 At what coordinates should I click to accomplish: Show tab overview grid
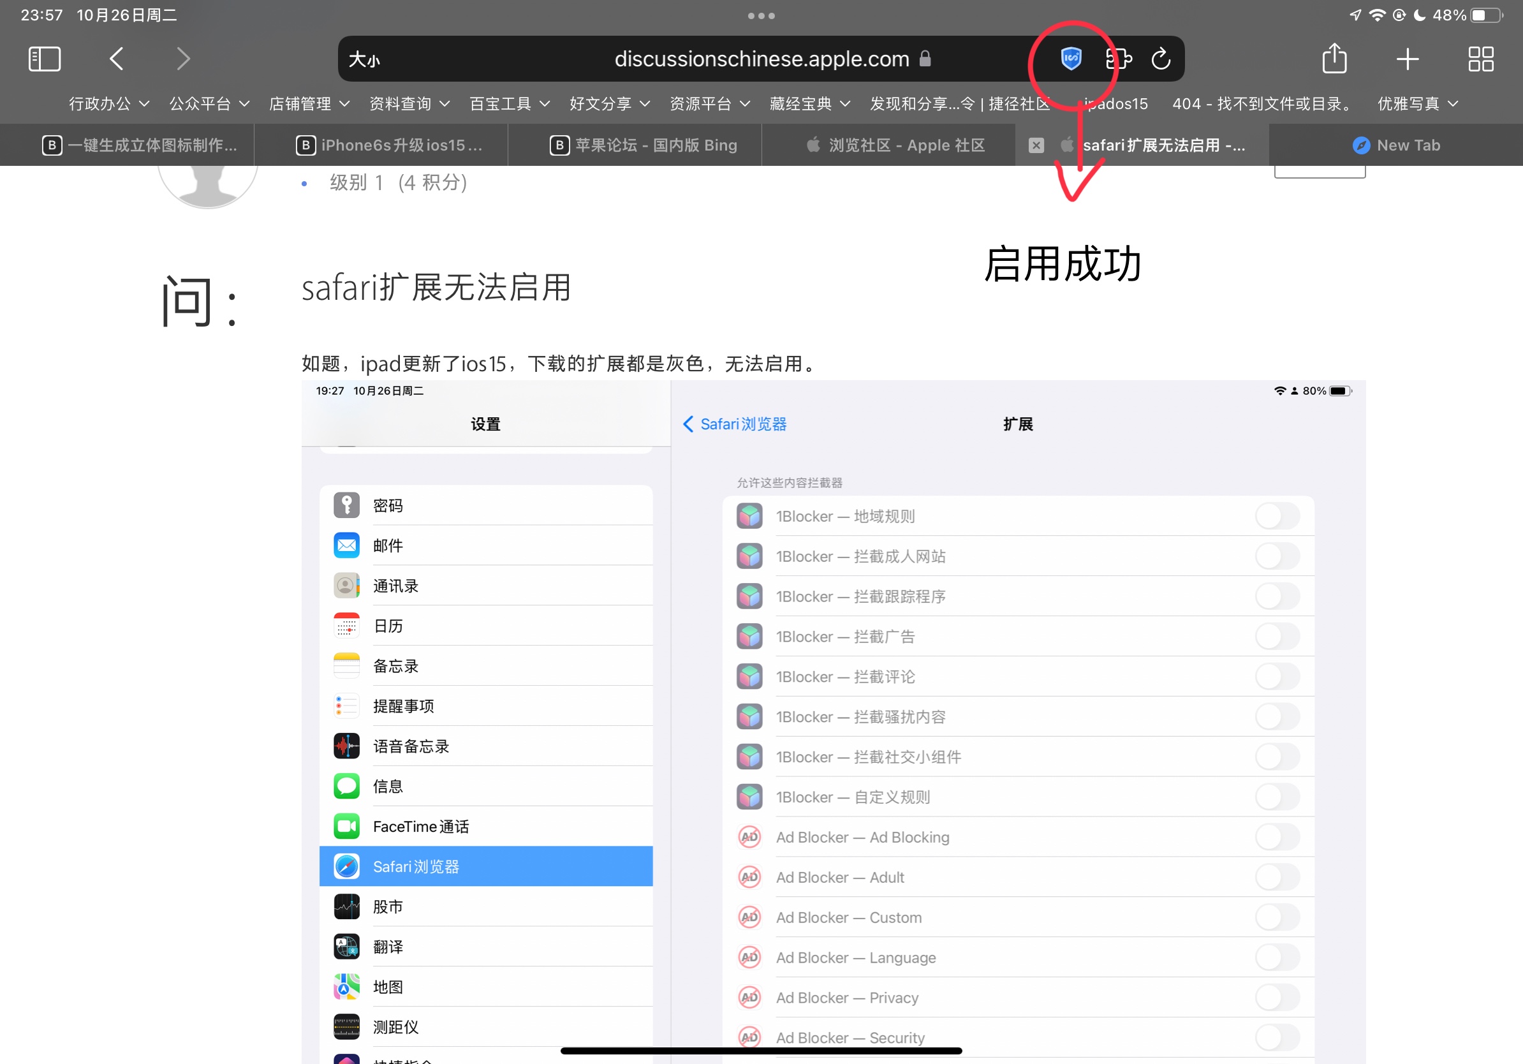[x=1480, y=59]
